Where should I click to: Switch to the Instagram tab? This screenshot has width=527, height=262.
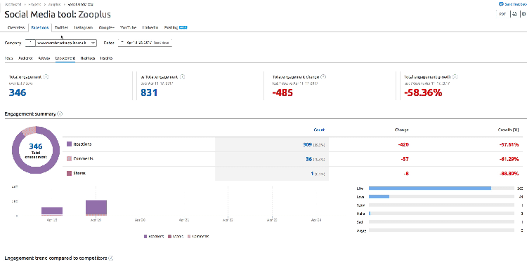click(x=84, y=27)
